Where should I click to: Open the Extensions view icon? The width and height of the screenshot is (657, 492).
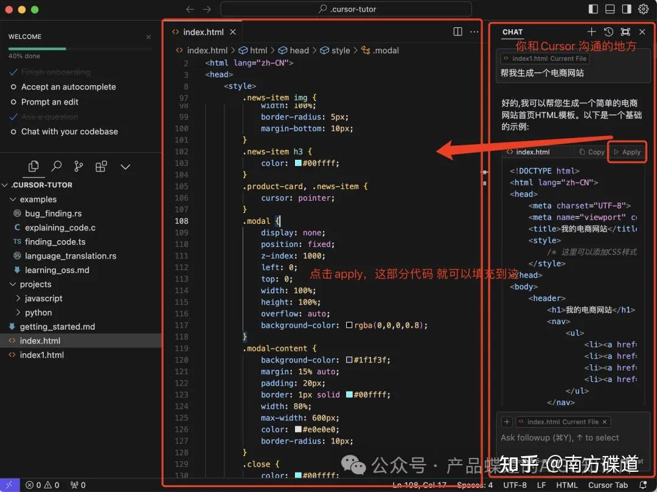pos(101,166)
